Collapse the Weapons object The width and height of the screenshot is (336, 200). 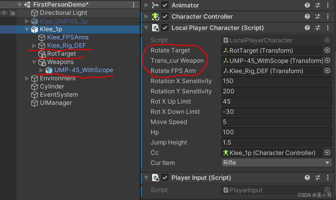point(34,62)
